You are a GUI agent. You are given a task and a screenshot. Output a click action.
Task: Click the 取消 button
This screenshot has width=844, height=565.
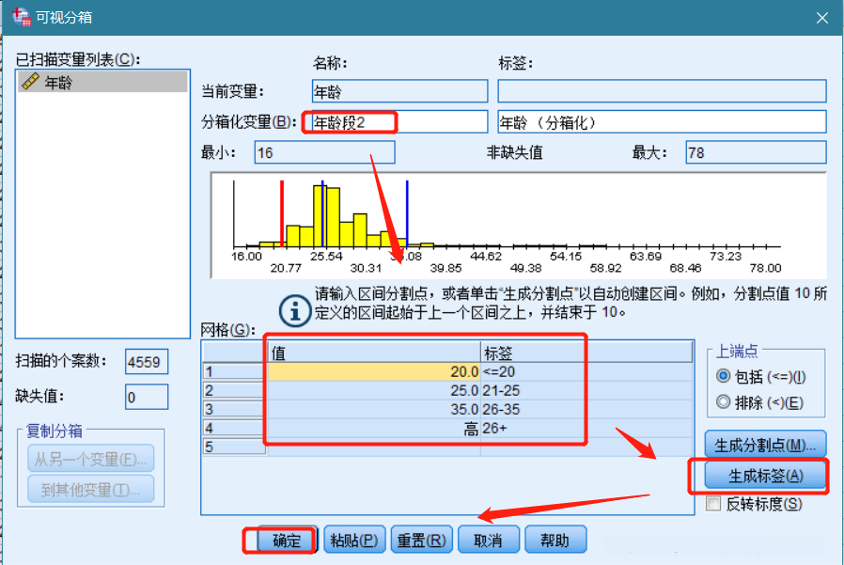tap(487, 540)
